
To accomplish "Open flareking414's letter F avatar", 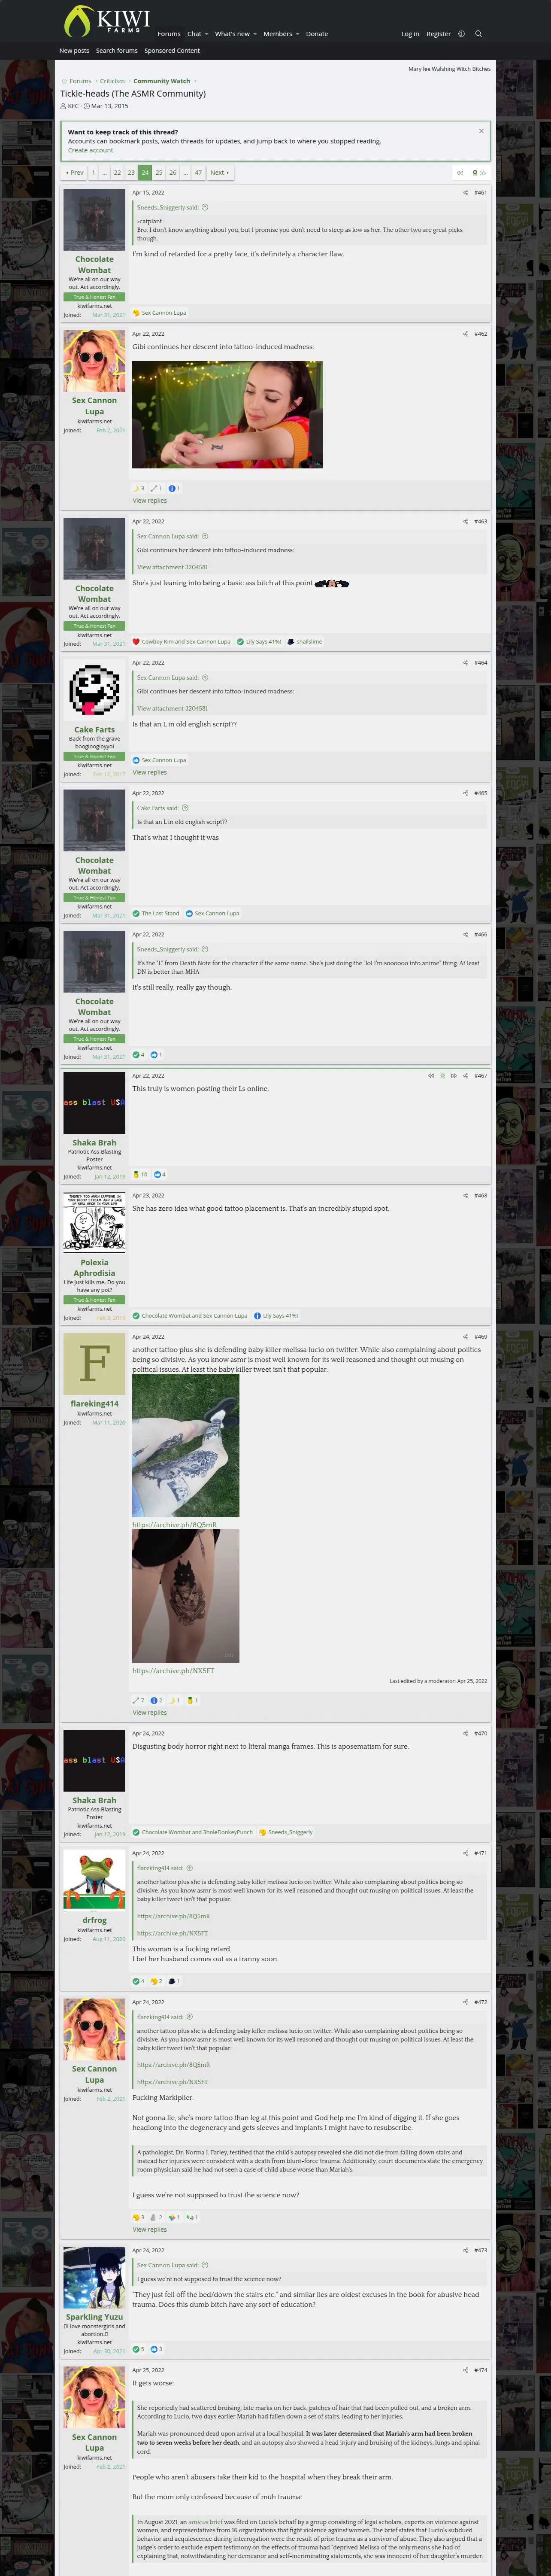I will [x=94, y=1364].
